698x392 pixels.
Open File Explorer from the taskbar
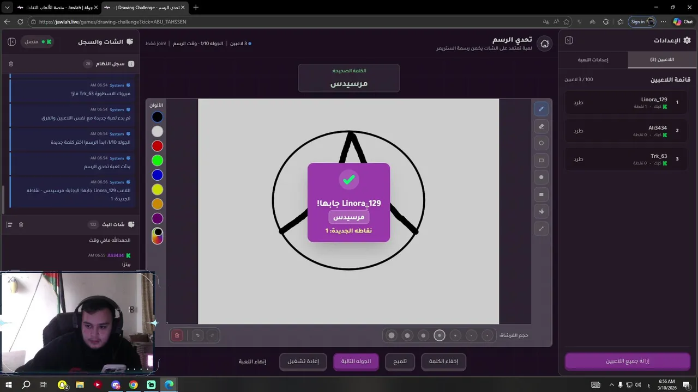(x=80, y=385)
